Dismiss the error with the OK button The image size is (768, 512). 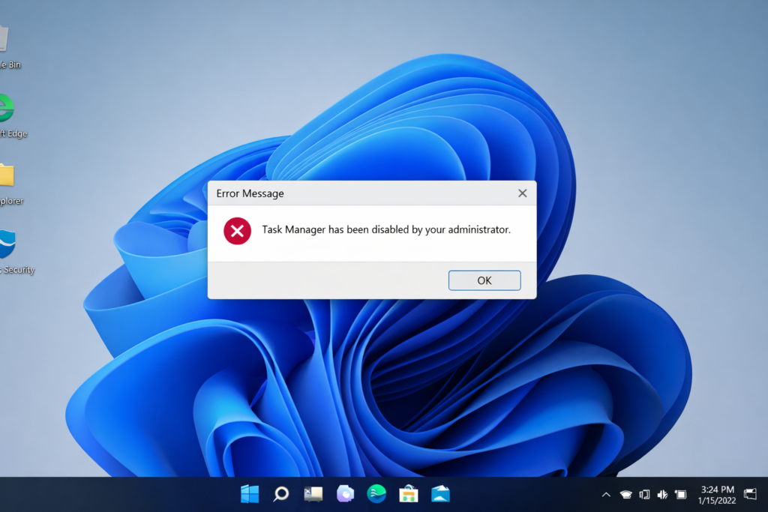pos(484,280)
